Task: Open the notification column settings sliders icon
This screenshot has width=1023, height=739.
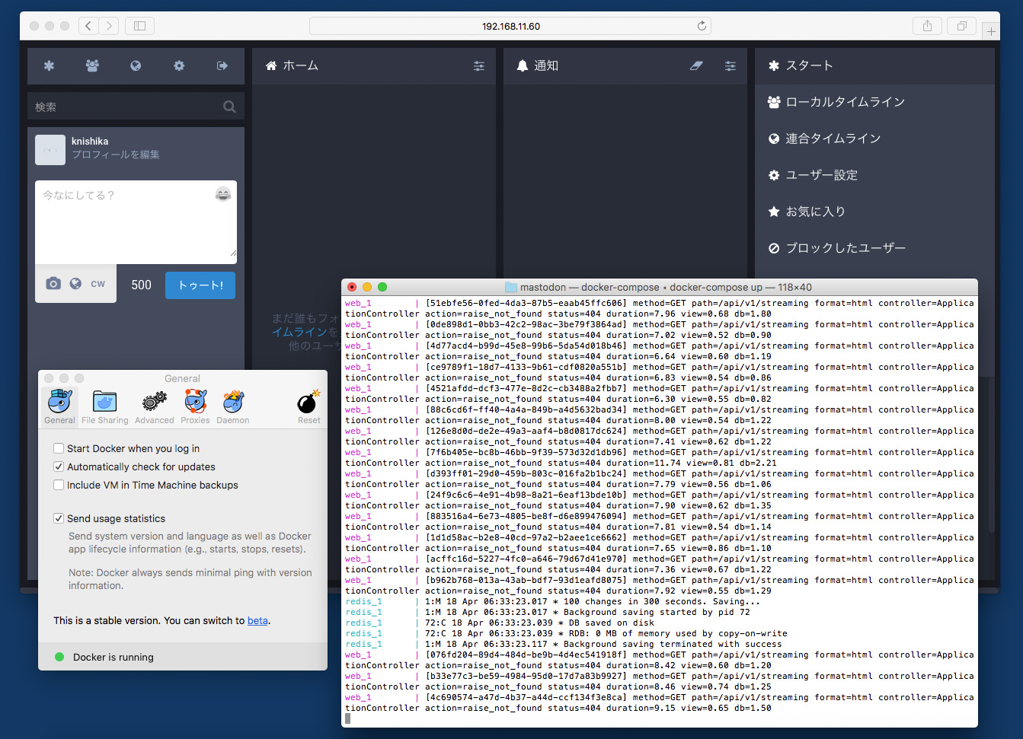Action: click(730, 65)
